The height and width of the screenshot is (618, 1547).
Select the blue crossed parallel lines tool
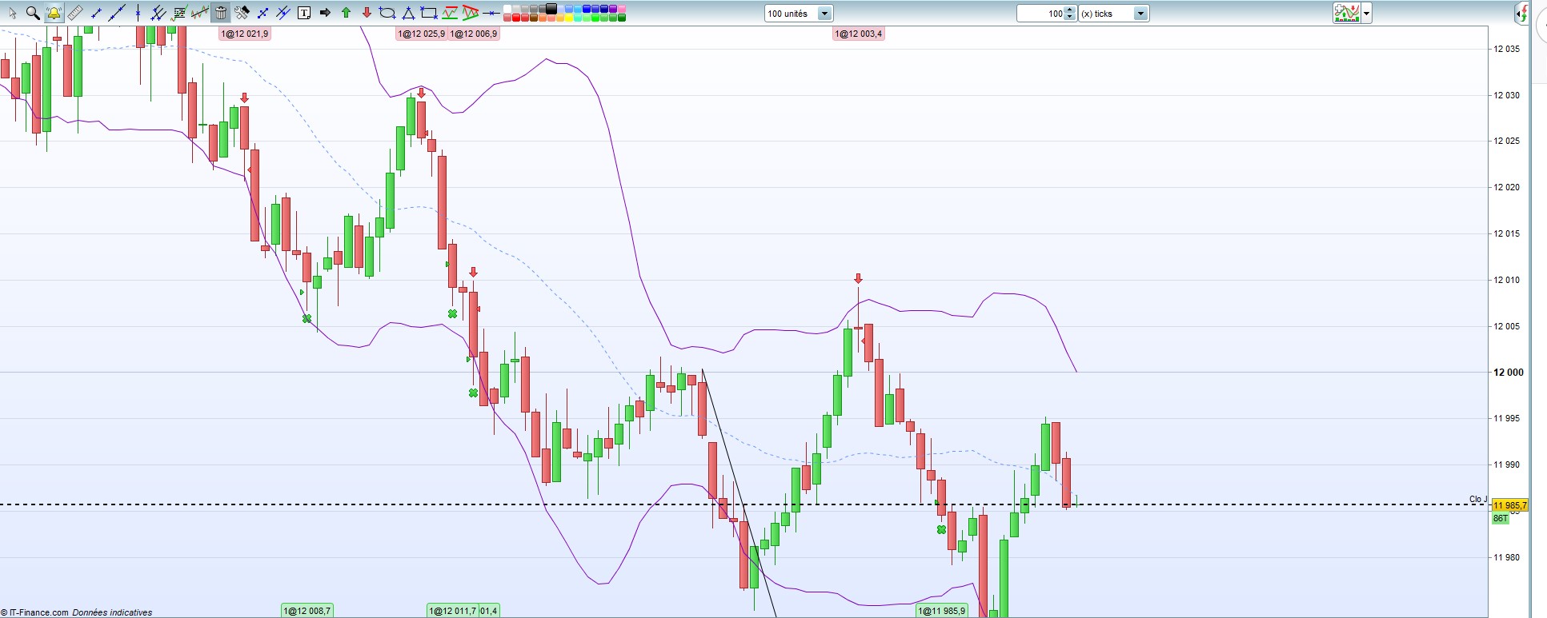coord(283,13)
